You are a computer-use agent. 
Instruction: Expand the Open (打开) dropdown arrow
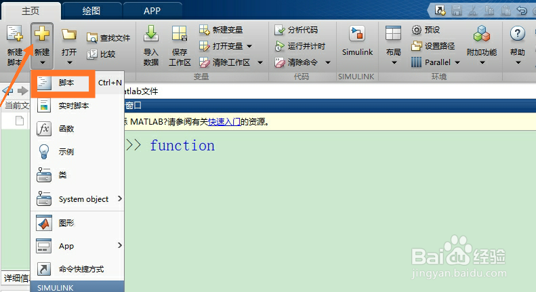(69, 62)
